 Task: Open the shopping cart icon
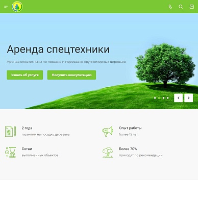coord(192,7)
